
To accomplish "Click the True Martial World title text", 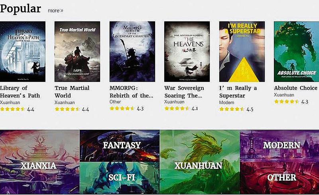I will click(x=72, y=92).
